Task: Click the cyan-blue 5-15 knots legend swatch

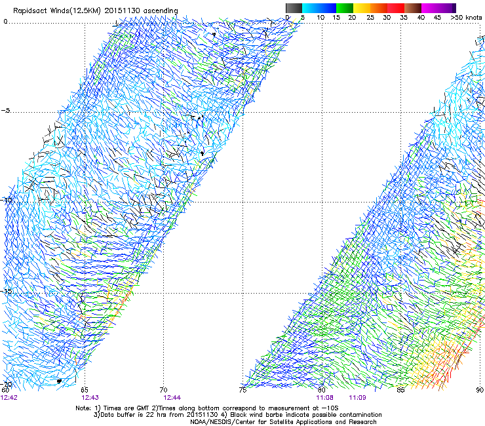Action: point(319,8)
